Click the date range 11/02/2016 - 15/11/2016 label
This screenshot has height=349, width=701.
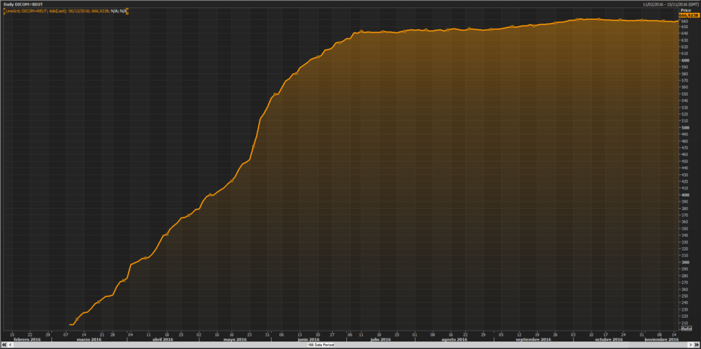pos(671,3)
